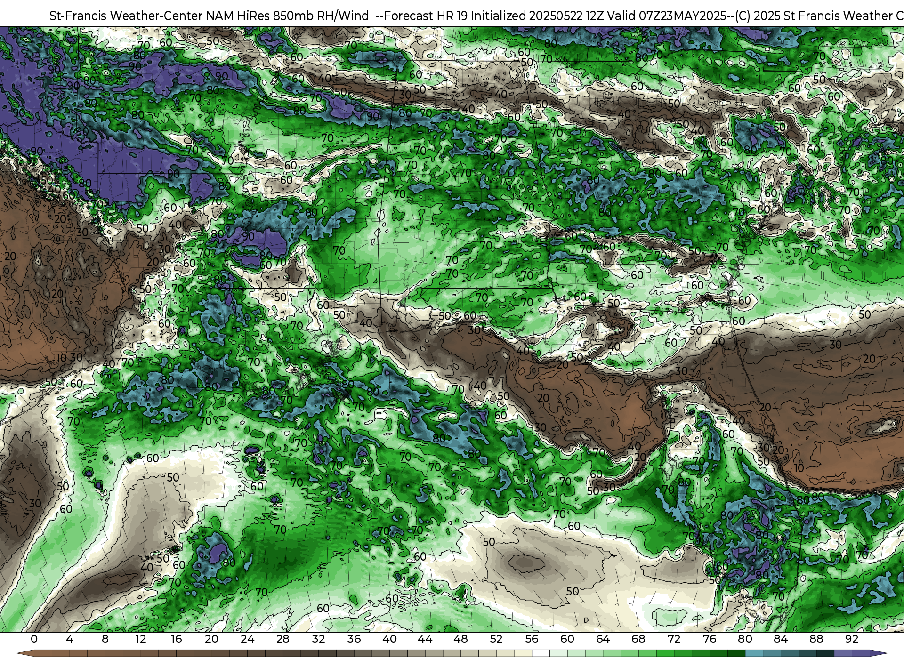Click the colorbar label '48'
The image size is (904, 659).
tap(461, 639)
